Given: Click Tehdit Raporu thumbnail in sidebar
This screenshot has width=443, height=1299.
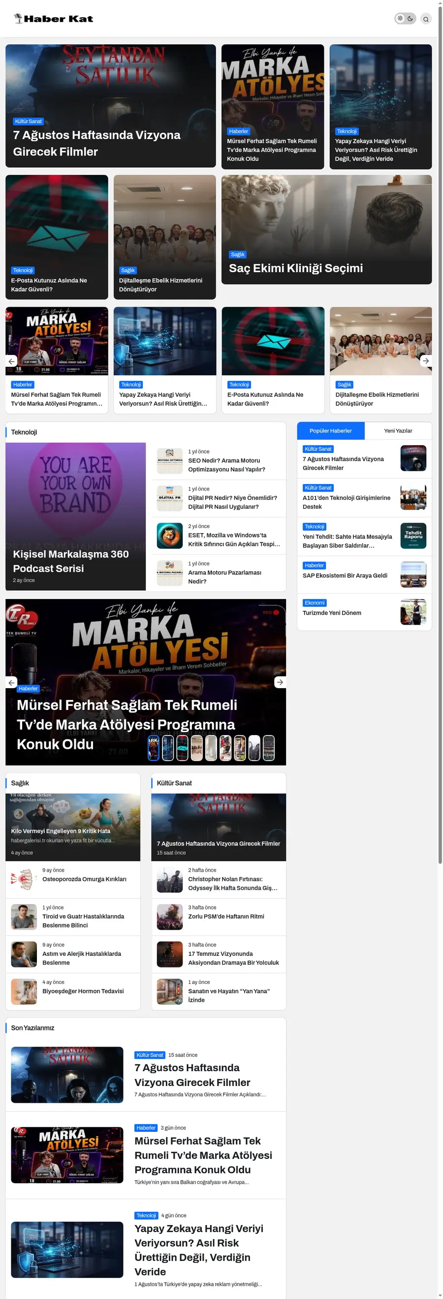Looking at the screenshot, I should (x=413, y=535).
